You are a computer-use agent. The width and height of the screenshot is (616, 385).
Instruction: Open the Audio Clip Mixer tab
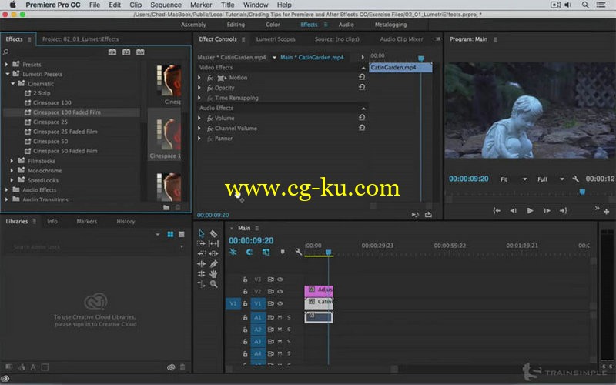(x=401, y=39)
